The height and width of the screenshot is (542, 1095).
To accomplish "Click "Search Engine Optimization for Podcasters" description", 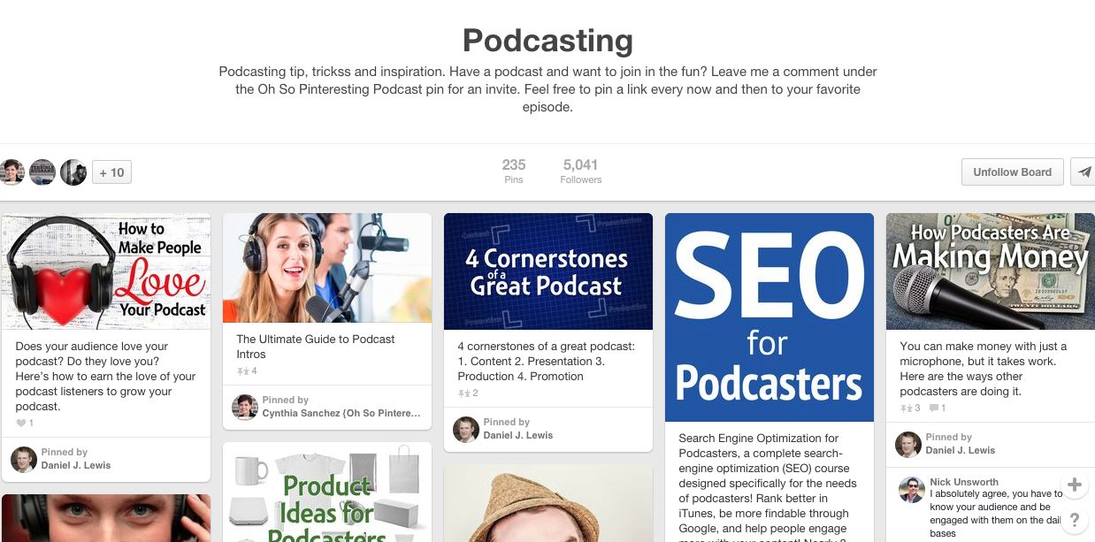I will pyautogui.click(x=768, y=486).
